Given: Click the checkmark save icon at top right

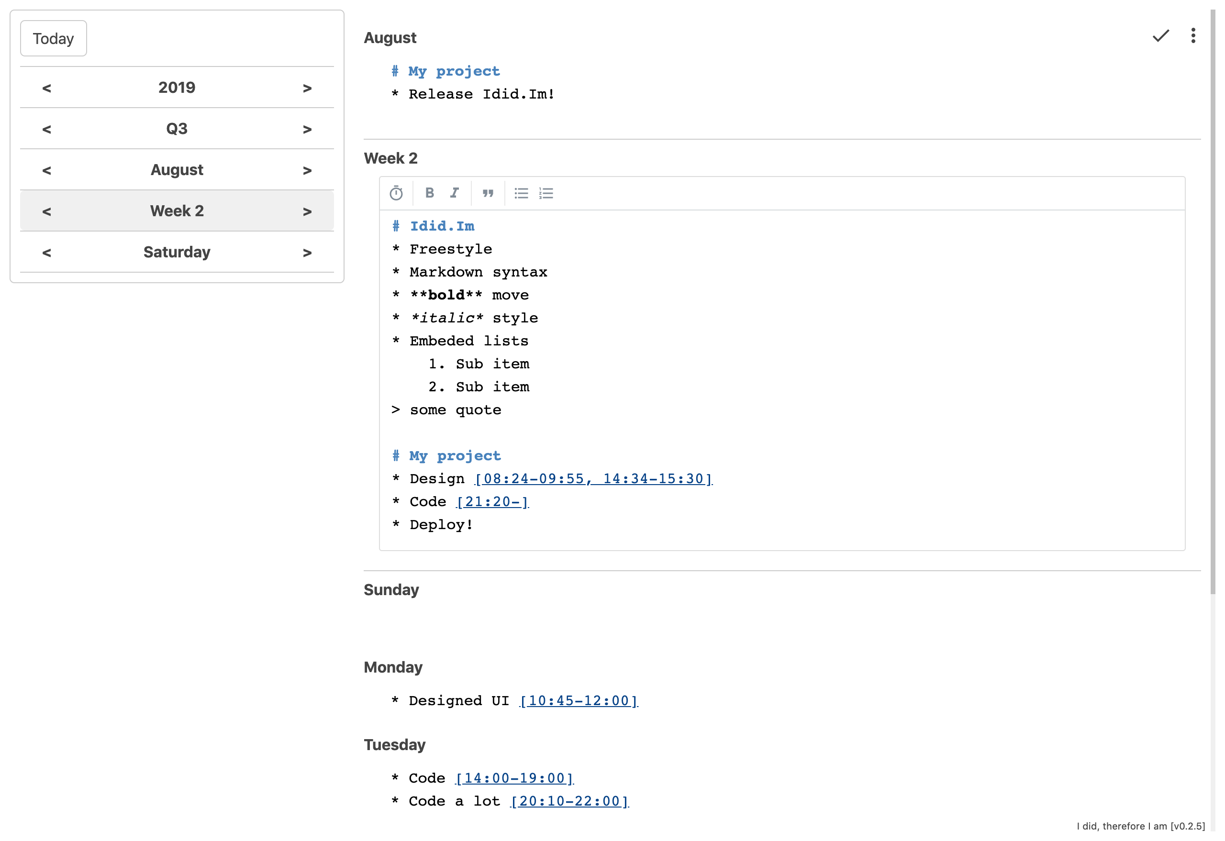Looking at the screenshot, I should (x=1161, y=36).
